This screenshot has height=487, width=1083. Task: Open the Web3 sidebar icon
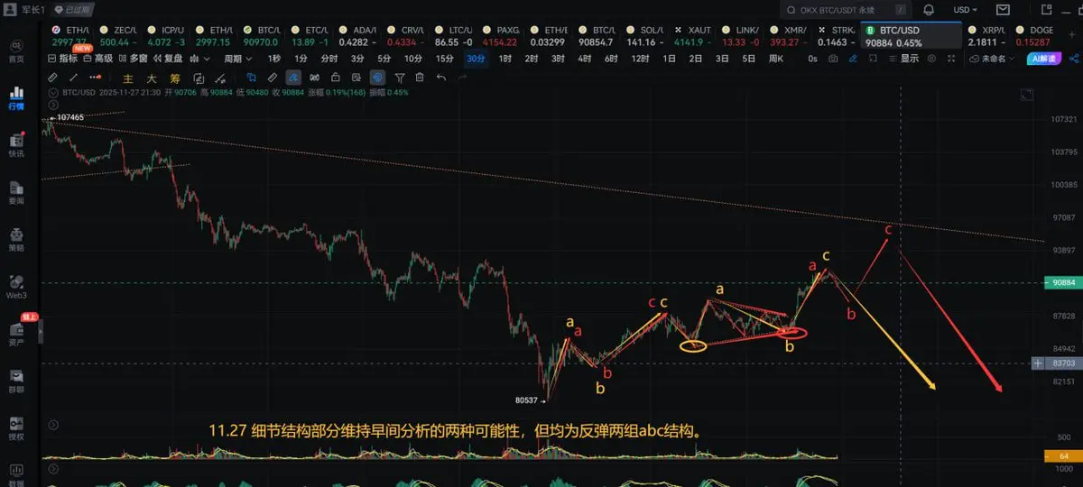pyautogui.click(x=16, y=287)
